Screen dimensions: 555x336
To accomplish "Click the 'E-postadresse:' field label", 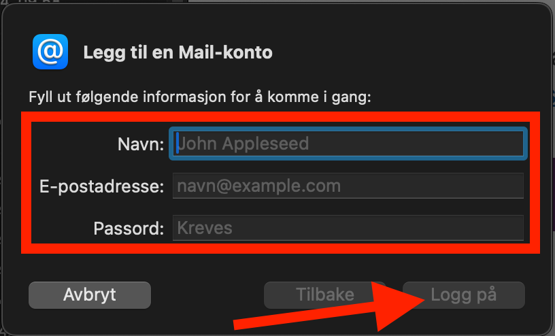I will pos(101,186).
